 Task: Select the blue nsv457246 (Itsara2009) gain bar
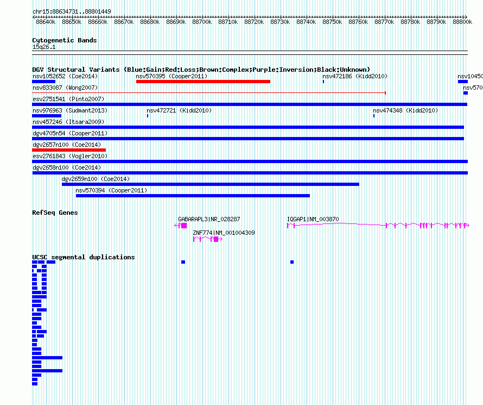[x=248, y=127]
